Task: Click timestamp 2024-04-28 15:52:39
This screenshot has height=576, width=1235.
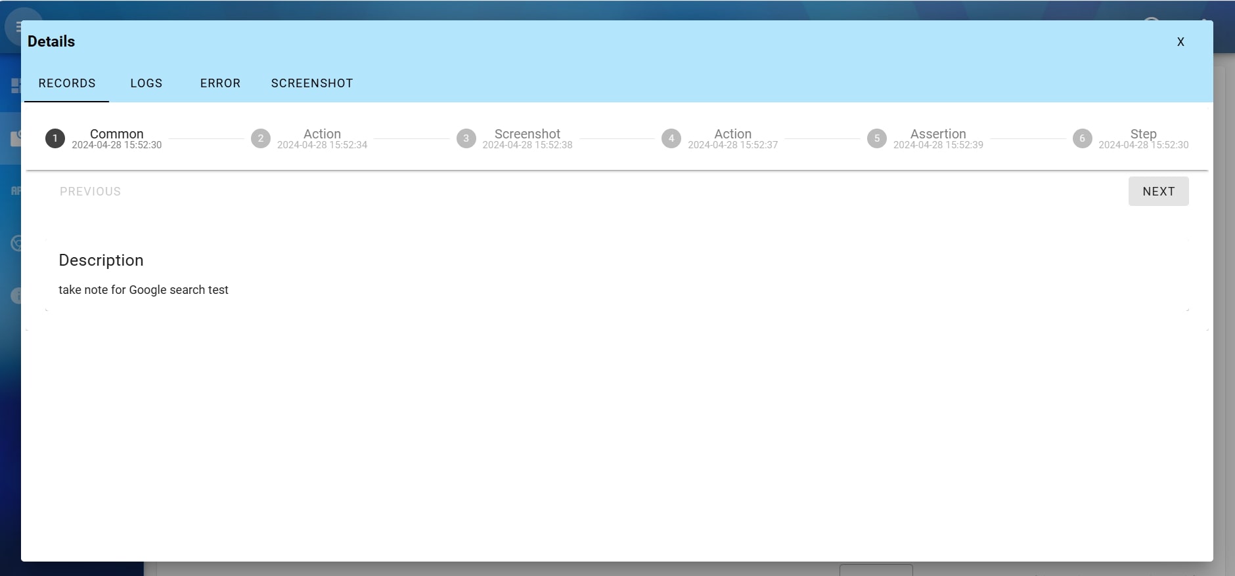Action: click(938, 145)
